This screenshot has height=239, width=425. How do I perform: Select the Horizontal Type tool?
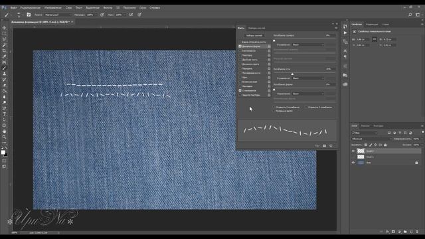click(x=4, y=114)
